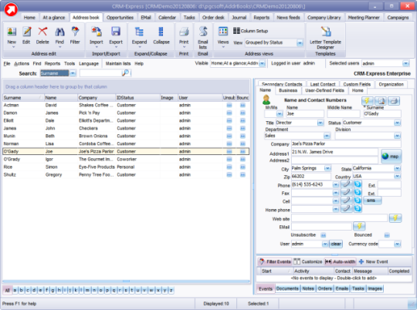Filter contacts by letter g
Viewport: 417px width, 310px height.
click(x=53, y=290)
